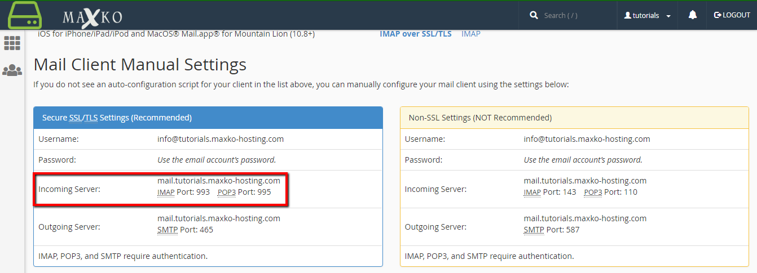Click POP3 abbreviation next to Port 995
757x273 pixels.
pos(227,193)
